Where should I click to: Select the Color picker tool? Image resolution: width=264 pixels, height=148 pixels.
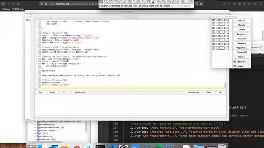153,2
